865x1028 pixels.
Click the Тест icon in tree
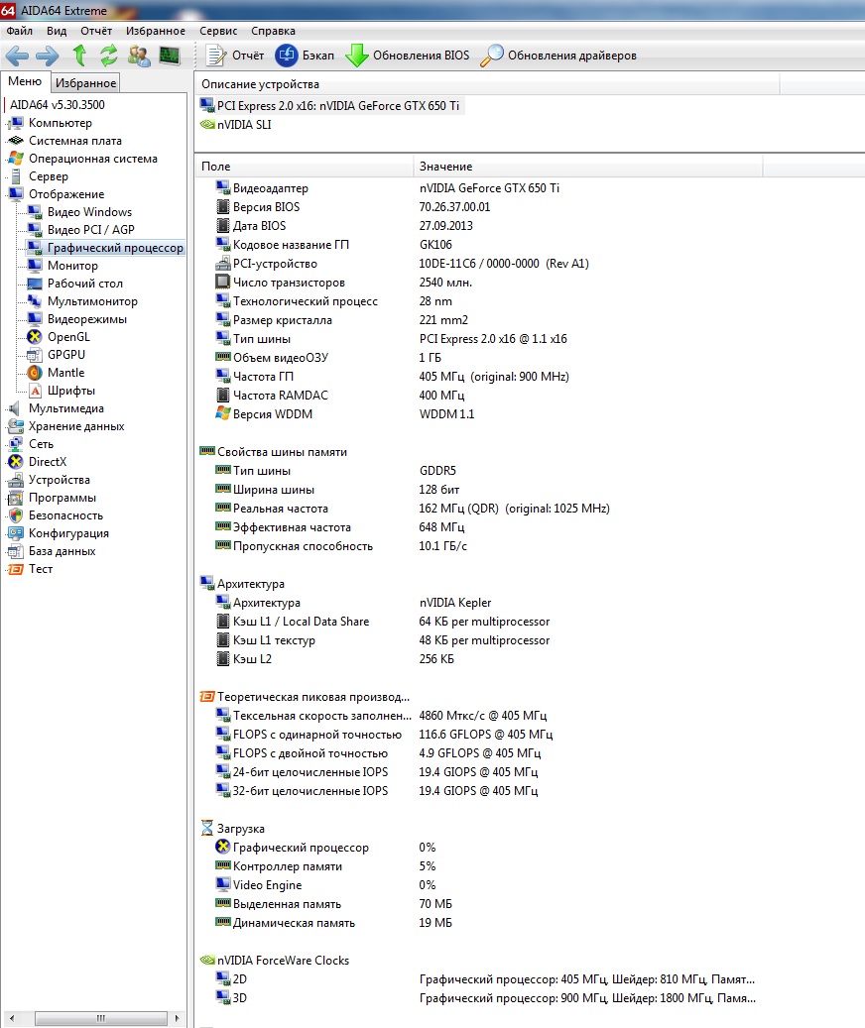click(16, 569)
